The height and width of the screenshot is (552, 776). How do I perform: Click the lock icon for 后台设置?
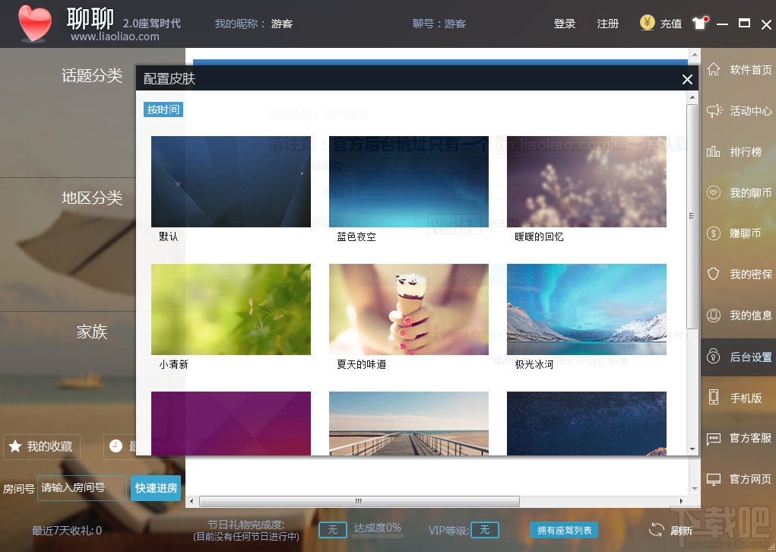click(x=713, y=356)
